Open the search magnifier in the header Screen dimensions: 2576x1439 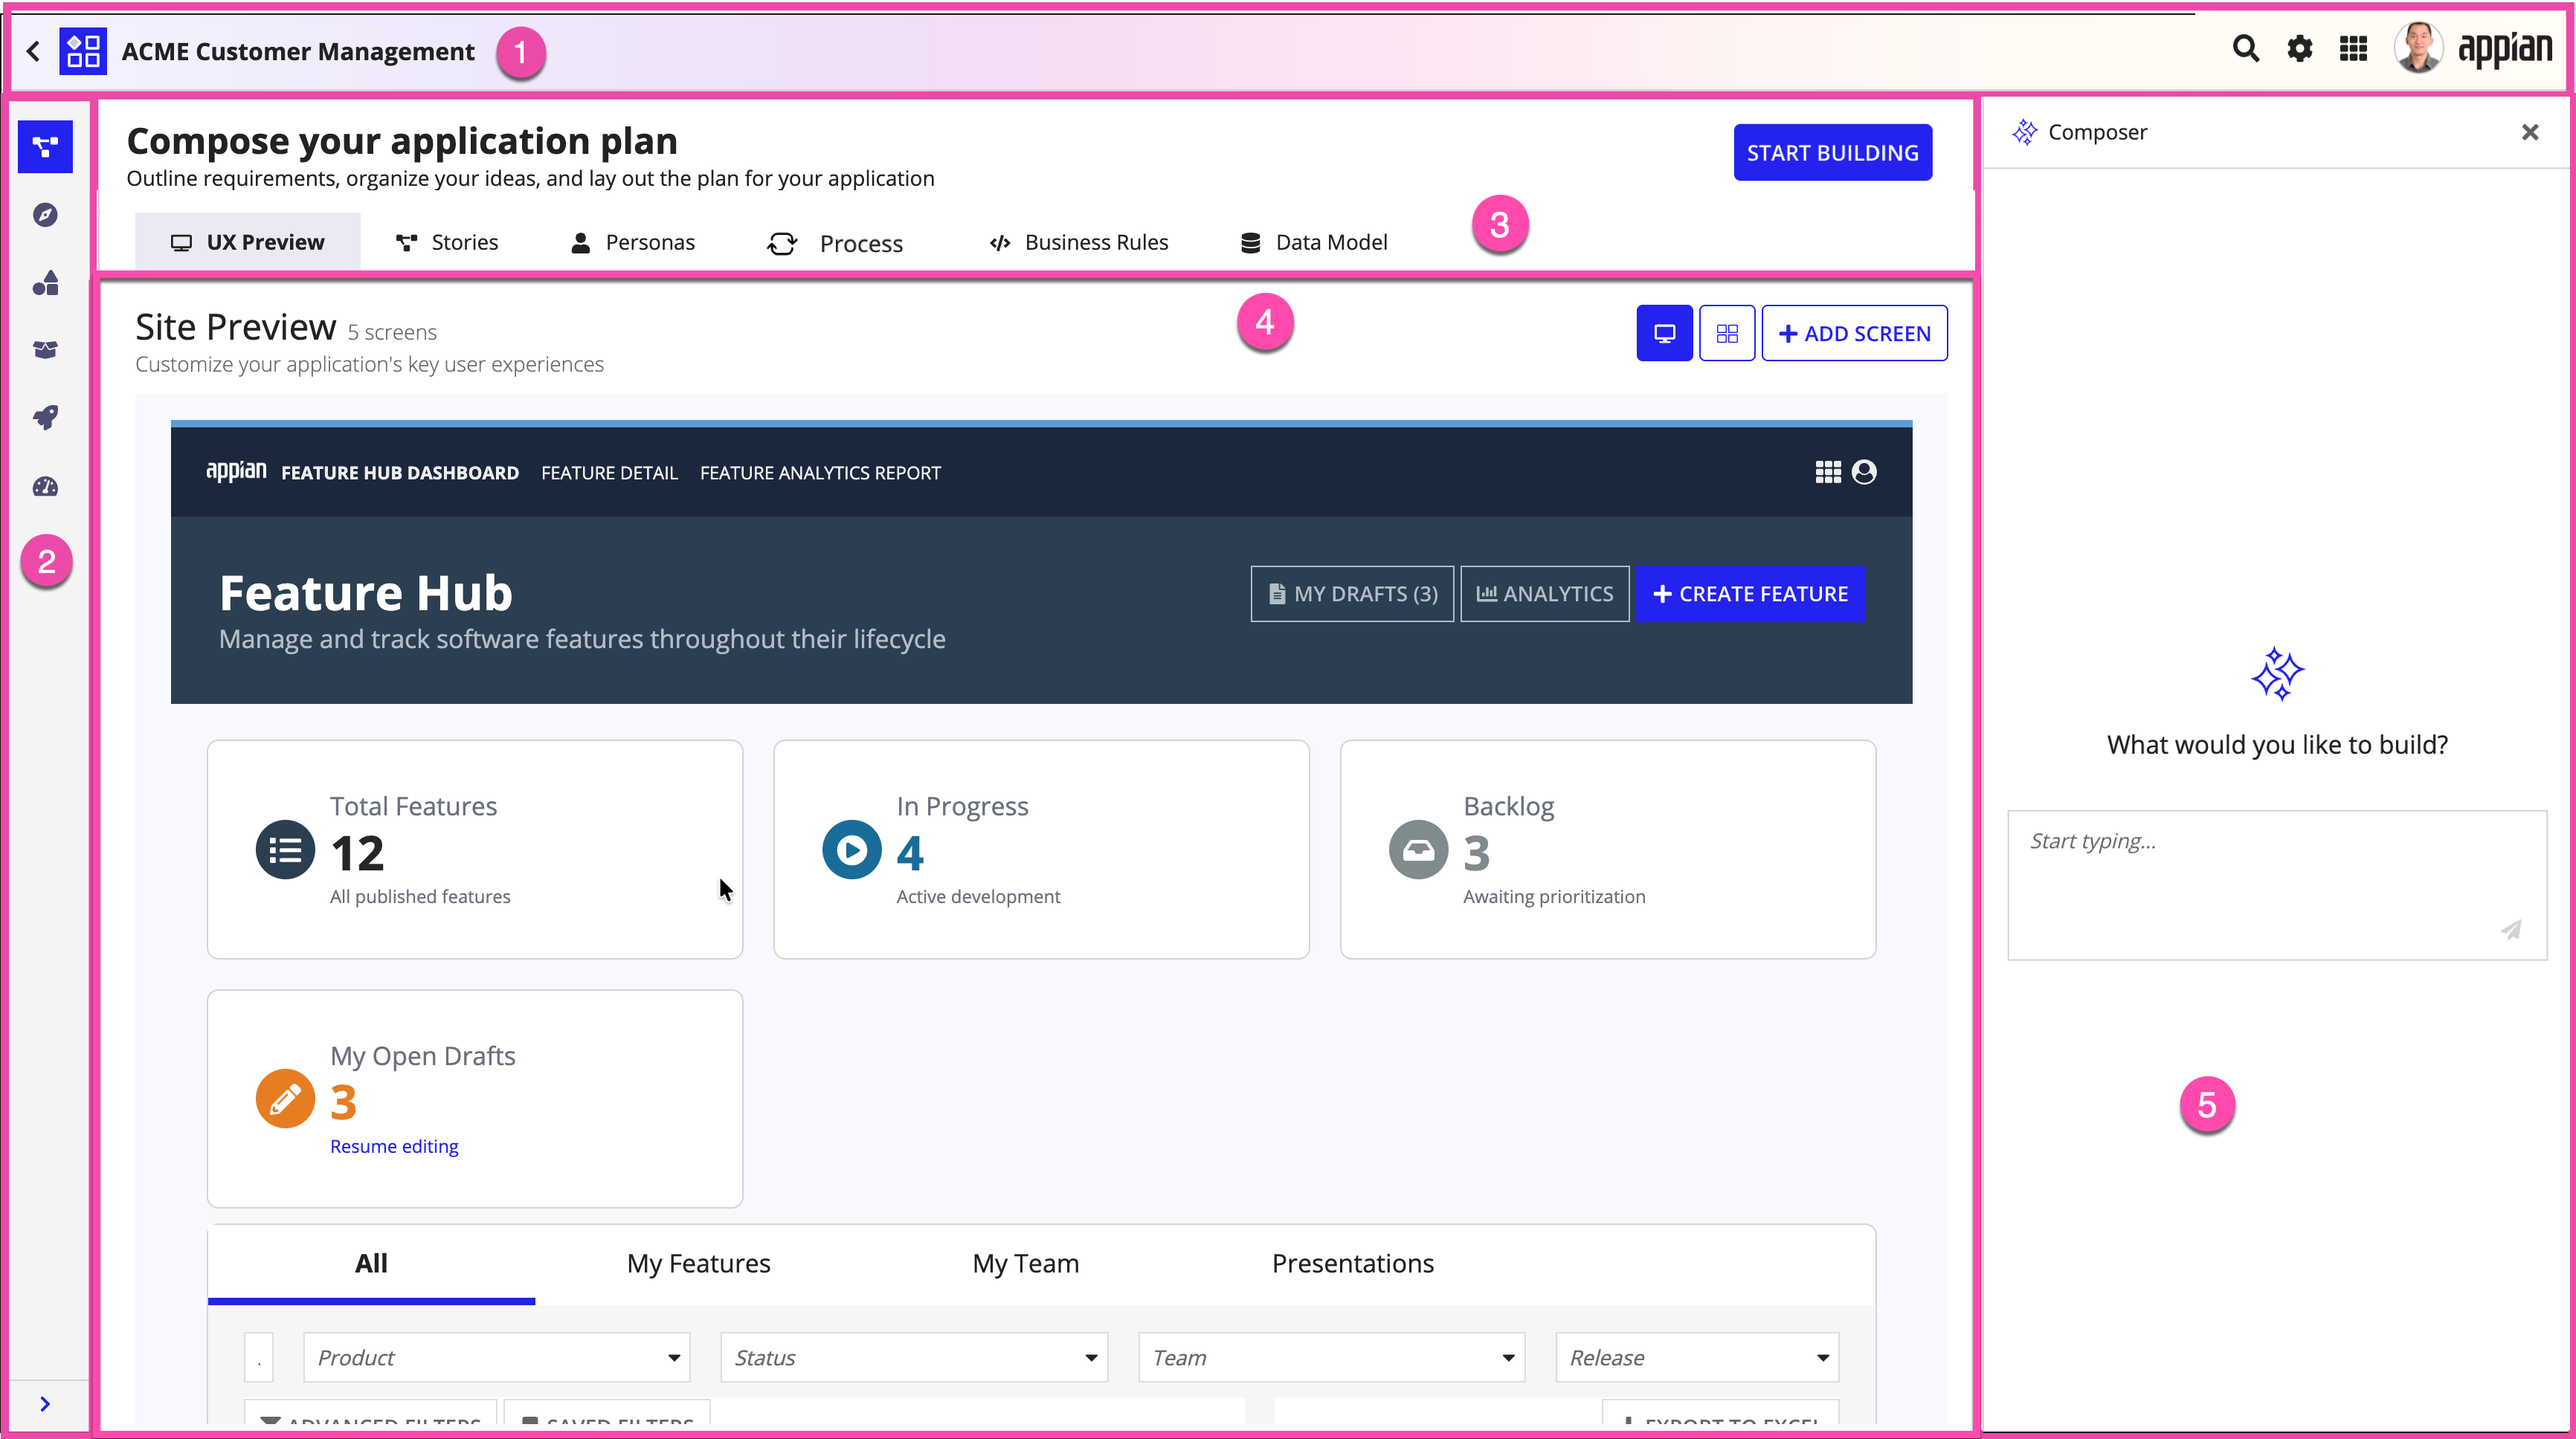click(2246, 49)
